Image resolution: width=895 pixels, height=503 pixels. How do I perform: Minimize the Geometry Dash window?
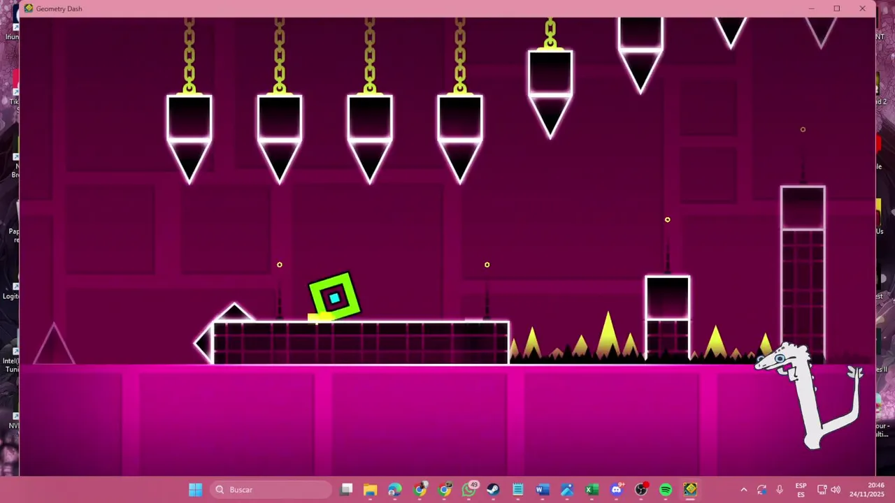(811, 8)
